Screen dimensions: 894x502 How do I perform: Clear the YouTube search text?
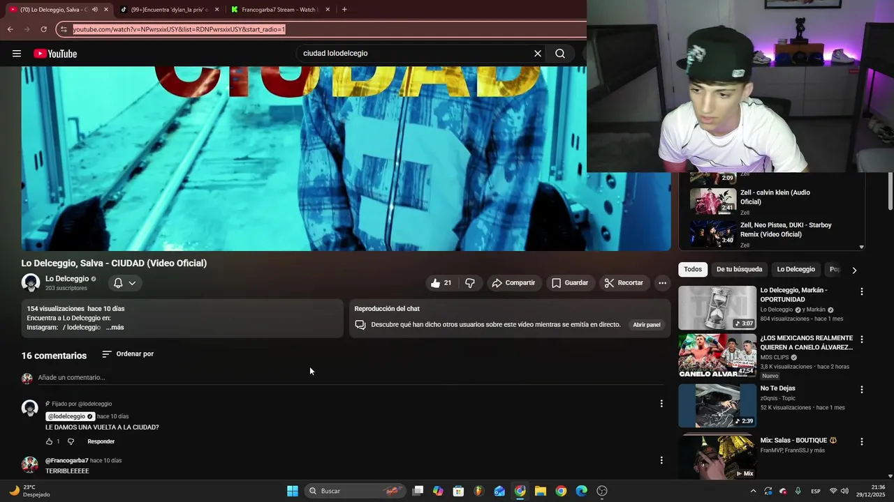pyautogui.click(x=538, y=54)
